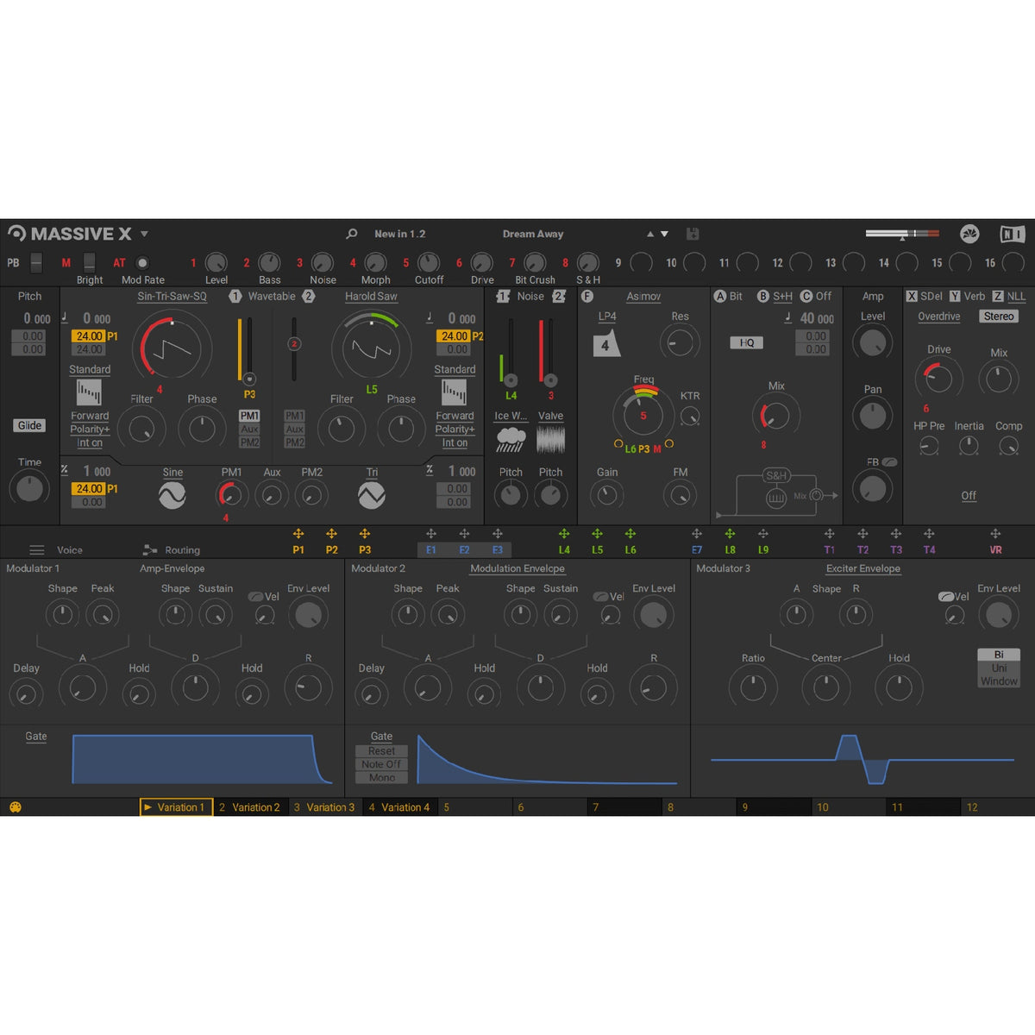This screenshot has width=1035, height=1035.
Task: Toggle the Vel switch in Modulator 3
Action: tap(945, 596)
